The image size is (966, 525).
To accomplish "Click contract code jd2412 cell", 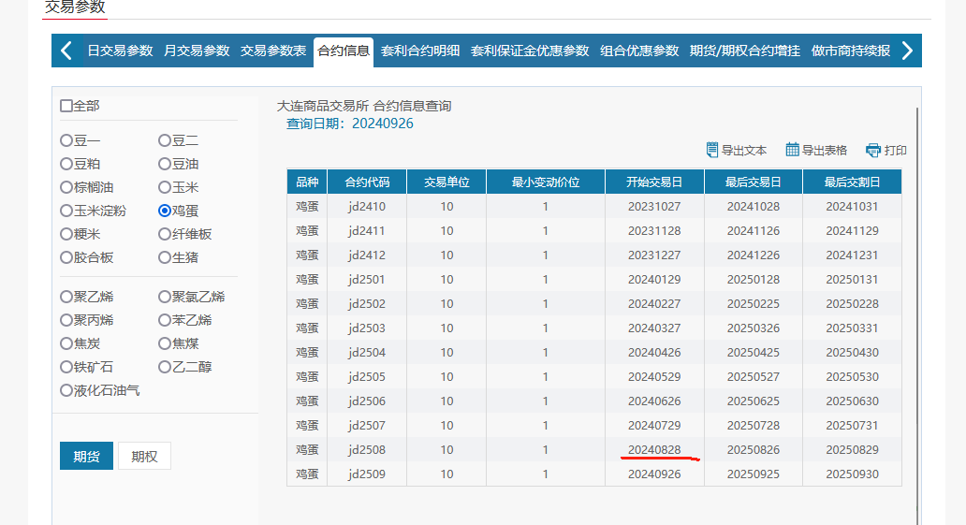I will point(367,255).
